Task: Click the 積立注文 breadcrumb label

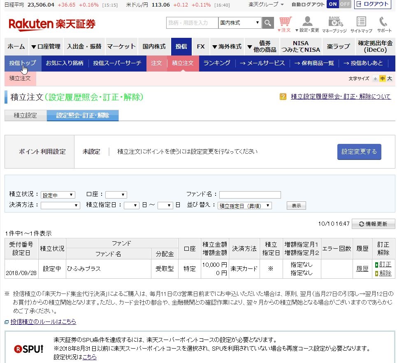Action: (20, 79)
